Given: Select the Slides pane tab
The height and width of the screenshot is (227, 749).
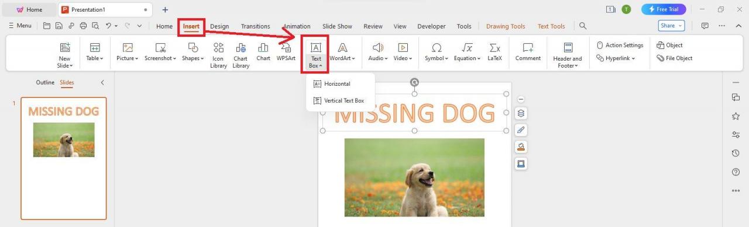Looking at the screenshot, I should click(67, 83).
